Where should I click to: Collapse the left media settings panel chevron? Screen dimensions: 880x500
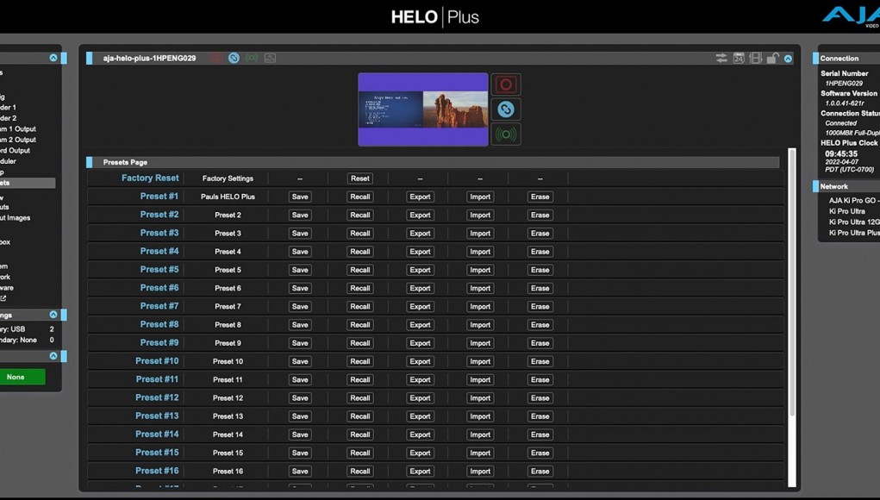(53, 315)
